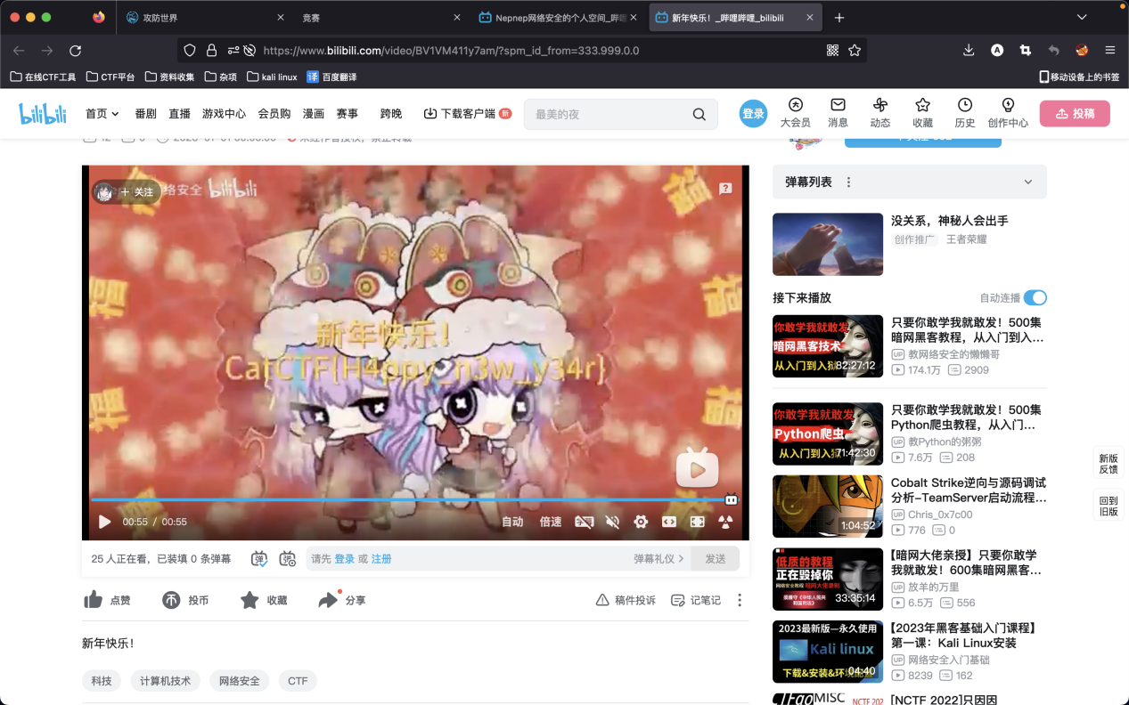
Task: Click the help question icon on video
Action: pyautogui.click(x=726, y=188)
